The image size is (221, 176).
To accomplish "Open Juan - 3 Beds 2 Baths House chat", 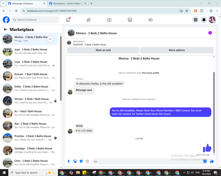I will (x=30, y=51).
